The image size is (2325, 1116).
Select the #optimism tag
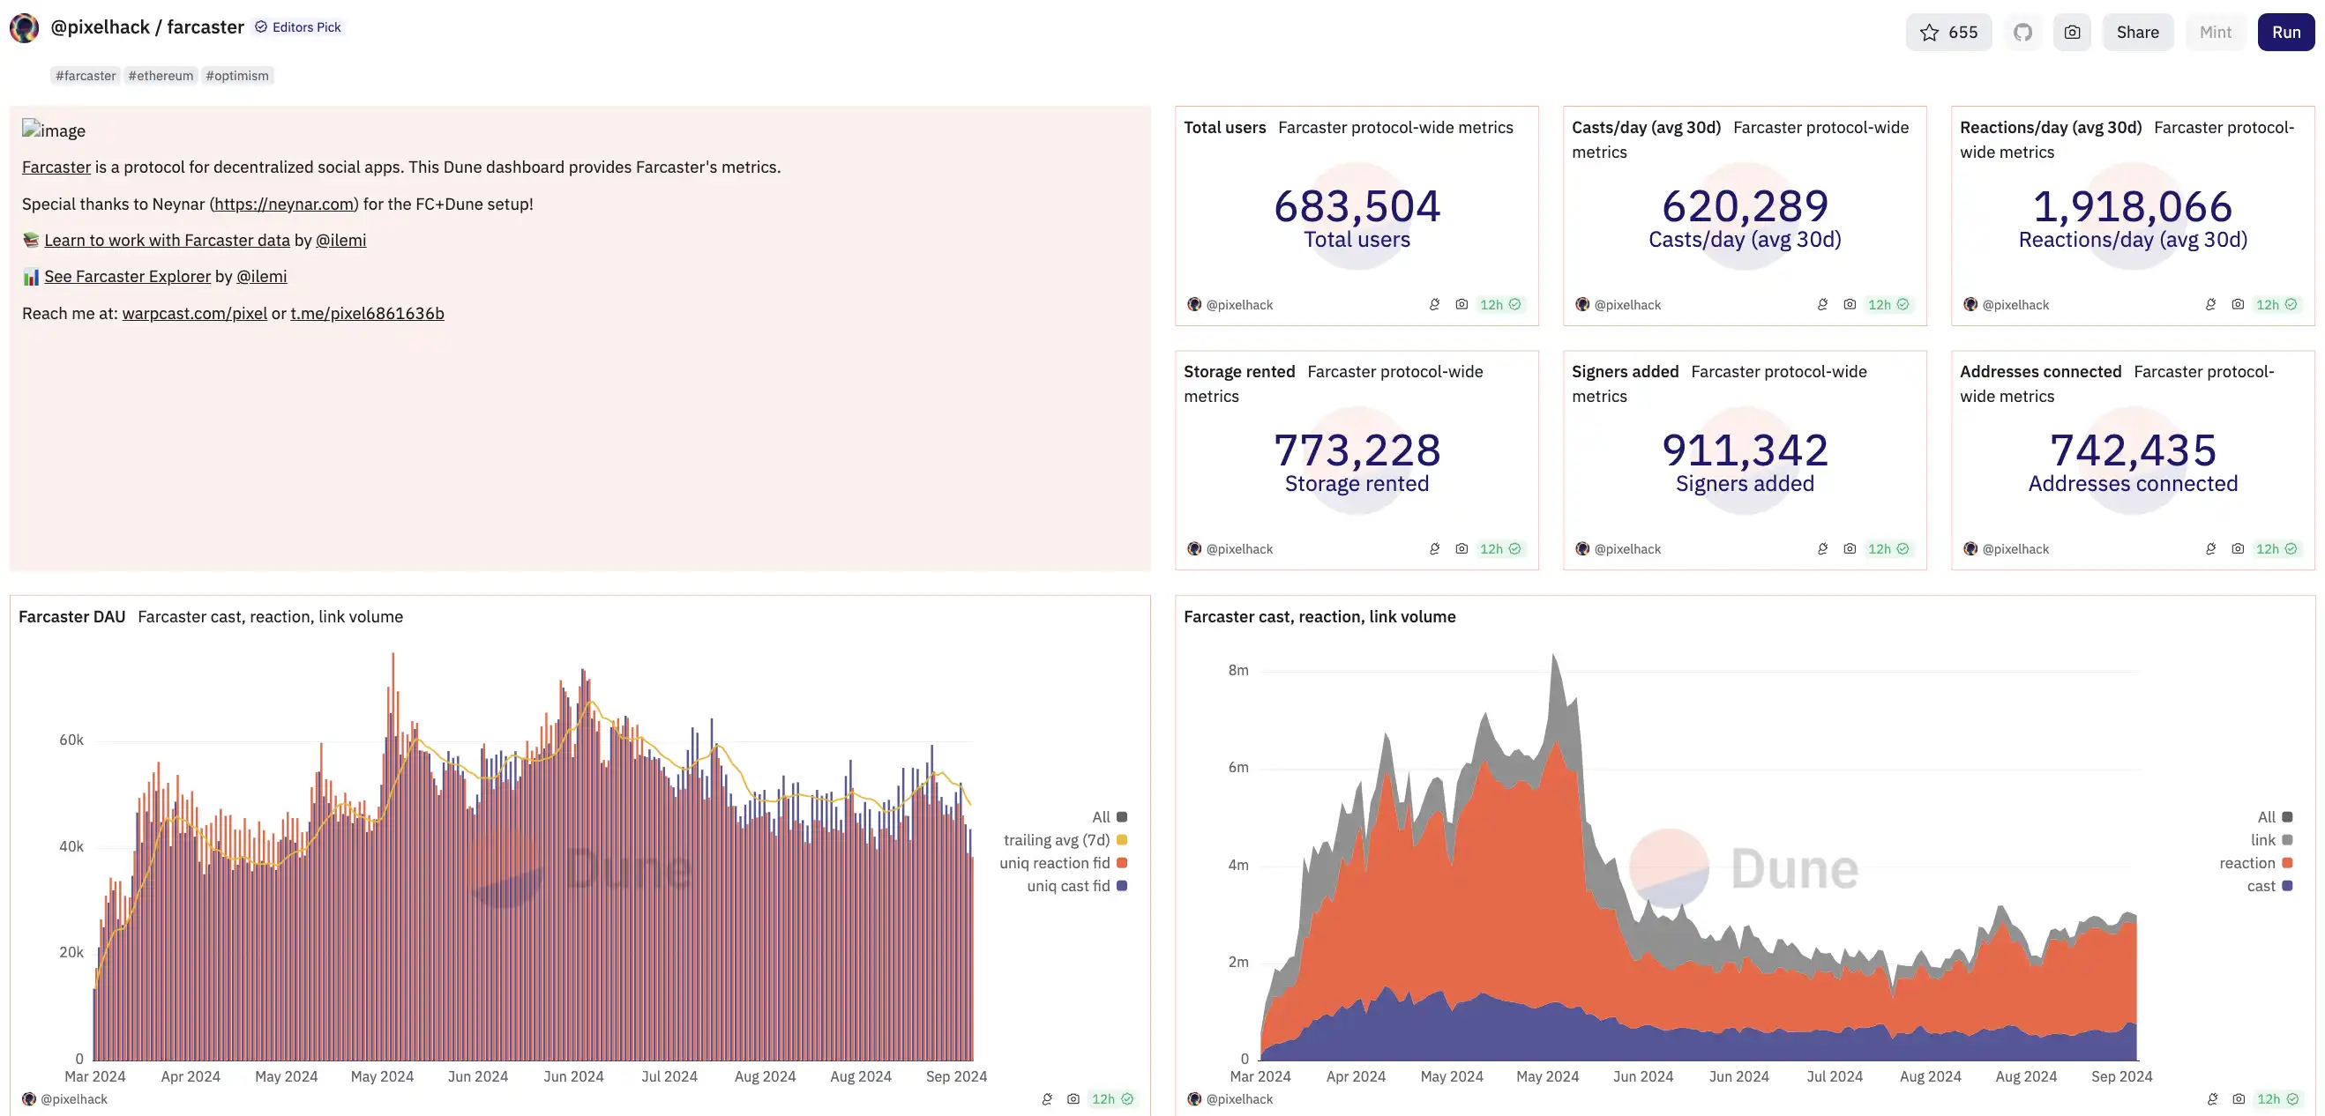[x=236, y=76]
